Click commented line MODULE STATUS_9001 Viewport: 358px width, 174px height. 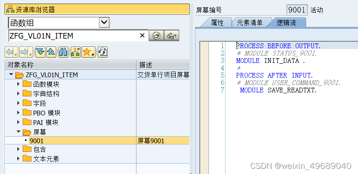pyautogui.click(x=277, y=53)
